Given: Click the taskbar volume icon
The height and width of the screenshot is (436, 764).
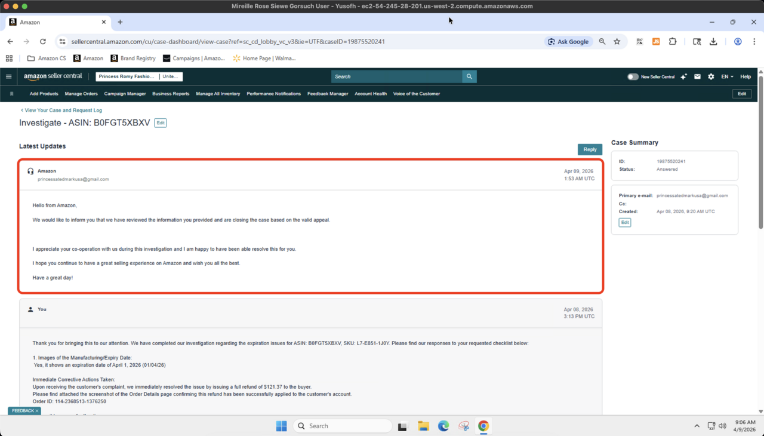Looking at the screenshot, I should (x=722, y=426).
